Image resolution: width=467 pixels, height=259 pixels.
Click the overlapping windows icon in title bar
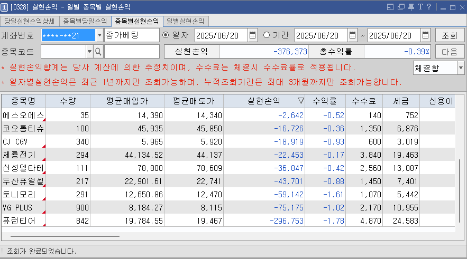click(401, 7)
